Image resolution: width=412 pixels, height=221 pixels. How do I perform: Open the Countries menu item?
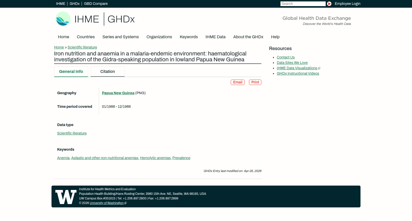click(x=86, y=37)
